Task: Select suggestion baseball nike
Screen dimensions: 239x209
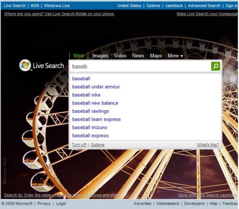Action: click(x=87, y=95)
